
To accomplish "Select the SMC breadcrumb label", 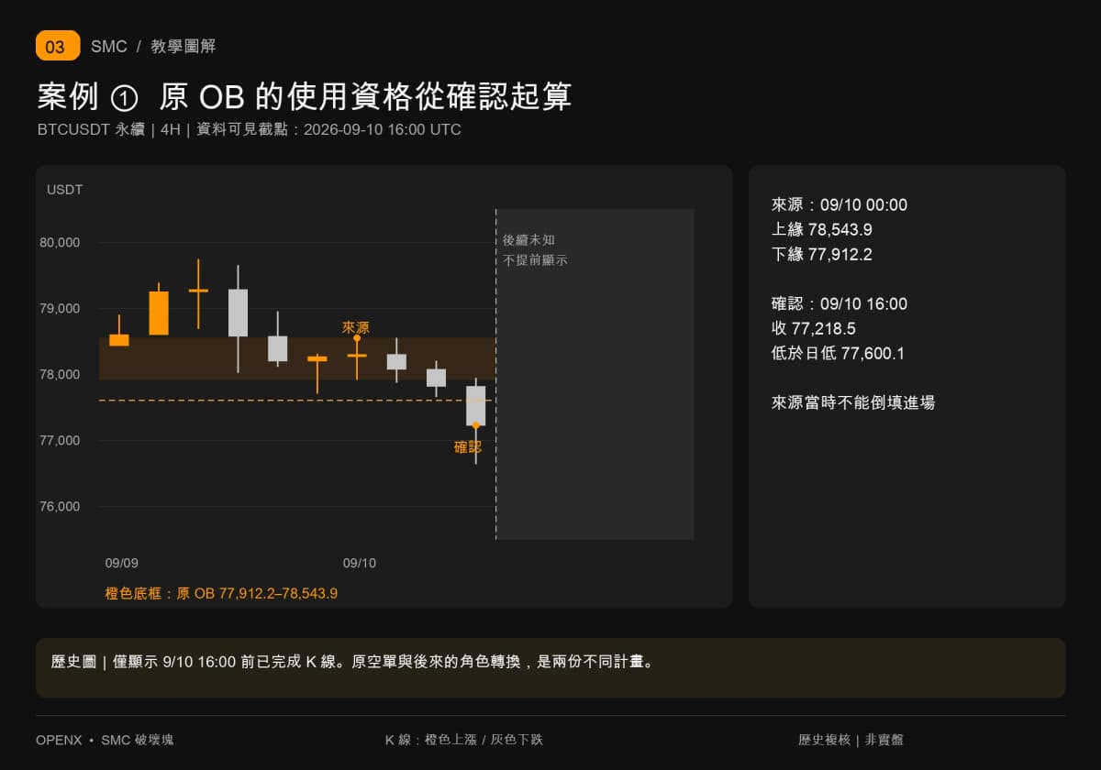I will pos(109,47).
